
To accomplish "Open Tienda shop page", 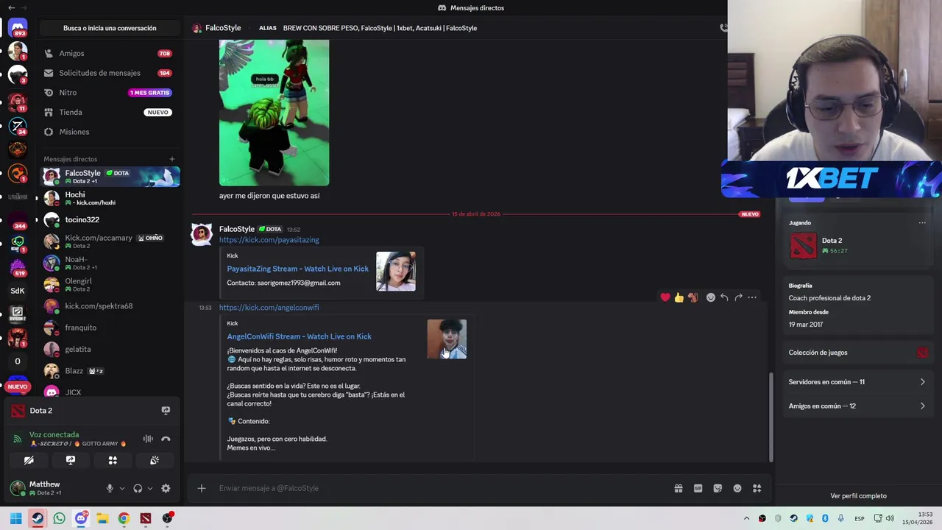I will point(110,112).
